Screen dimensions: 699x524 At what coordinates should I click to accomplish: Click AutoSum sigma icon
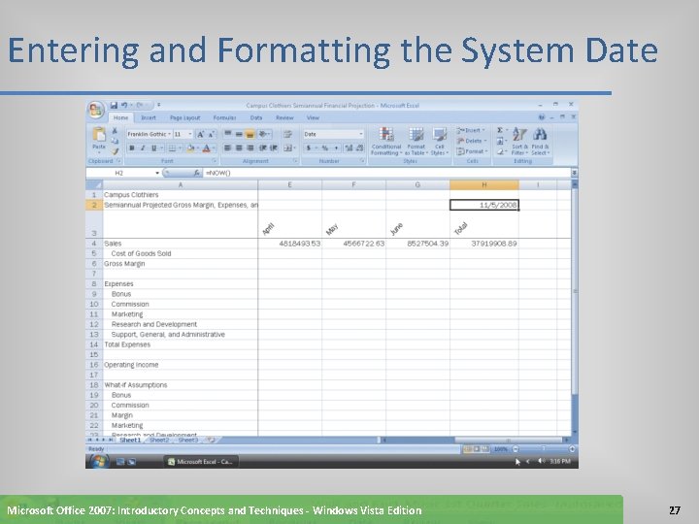tap(500, 130)
